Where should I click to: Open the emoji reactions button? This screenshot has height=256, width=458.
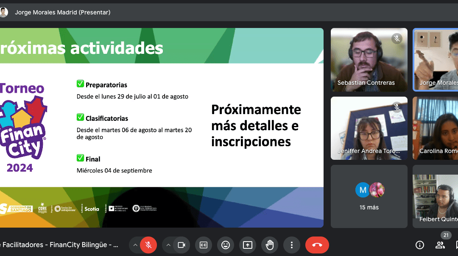[226, 245]
